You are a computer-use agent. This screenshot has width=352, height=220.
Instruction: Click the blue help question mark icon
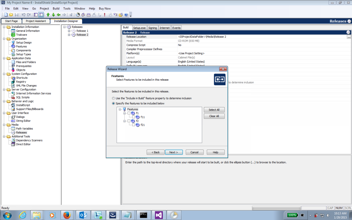(126, 15)
